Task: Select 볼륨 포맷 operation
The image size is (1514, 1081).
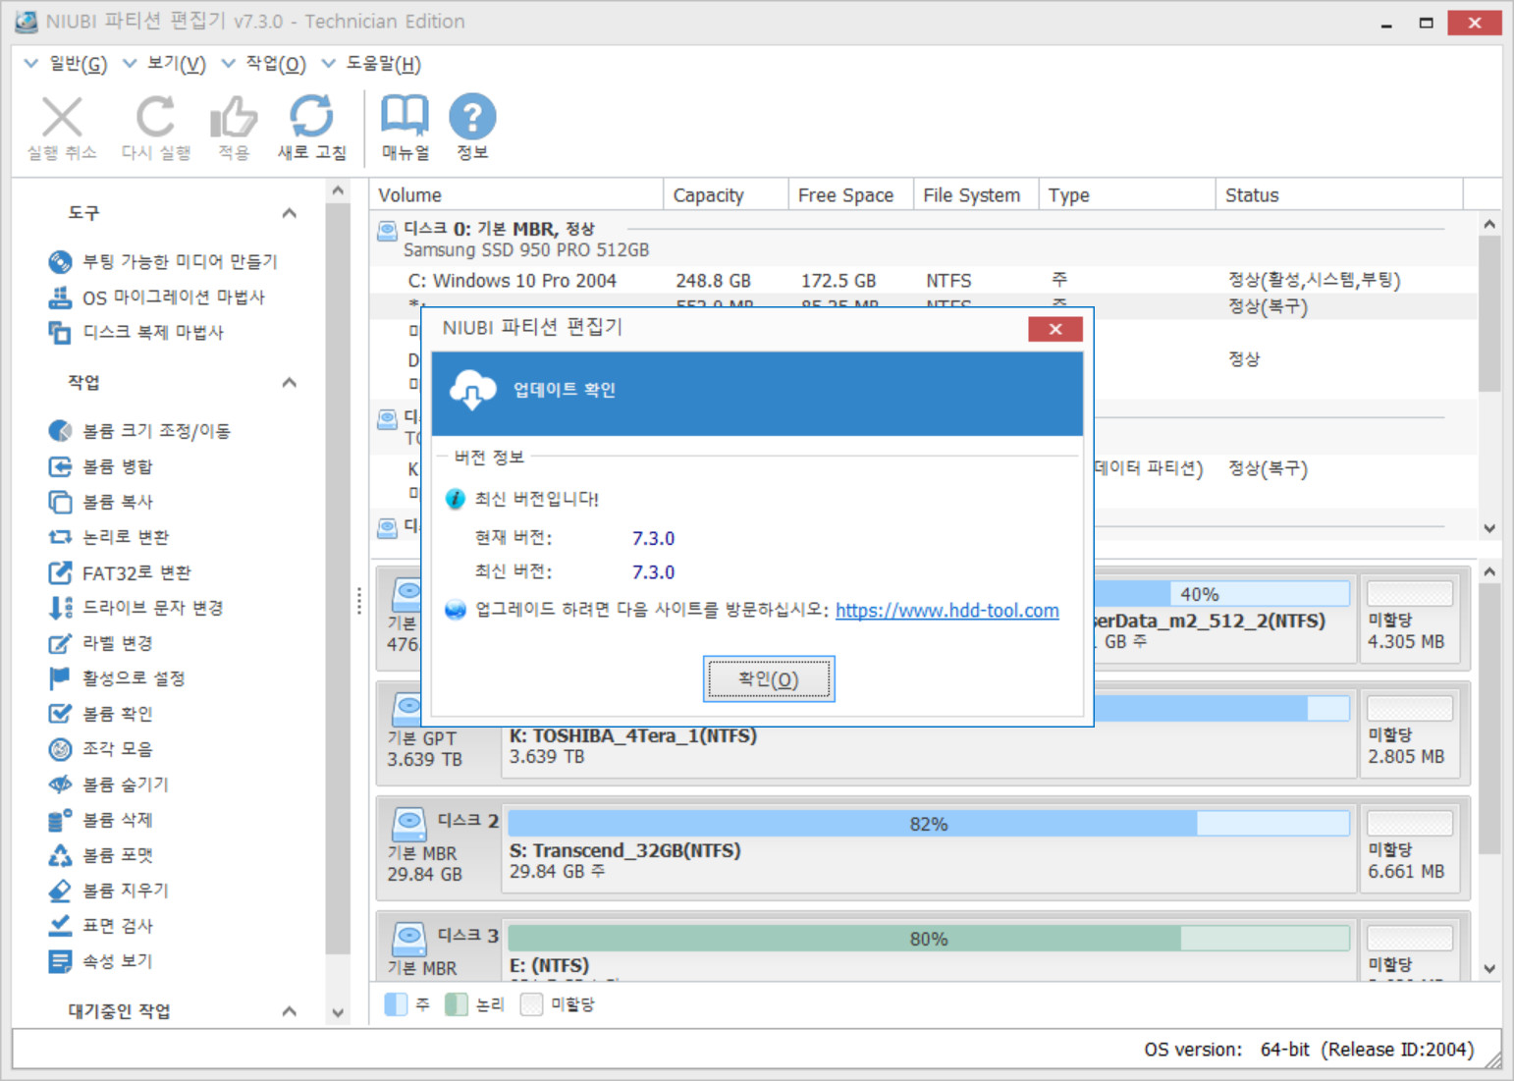Action: (x=100, y=854)
